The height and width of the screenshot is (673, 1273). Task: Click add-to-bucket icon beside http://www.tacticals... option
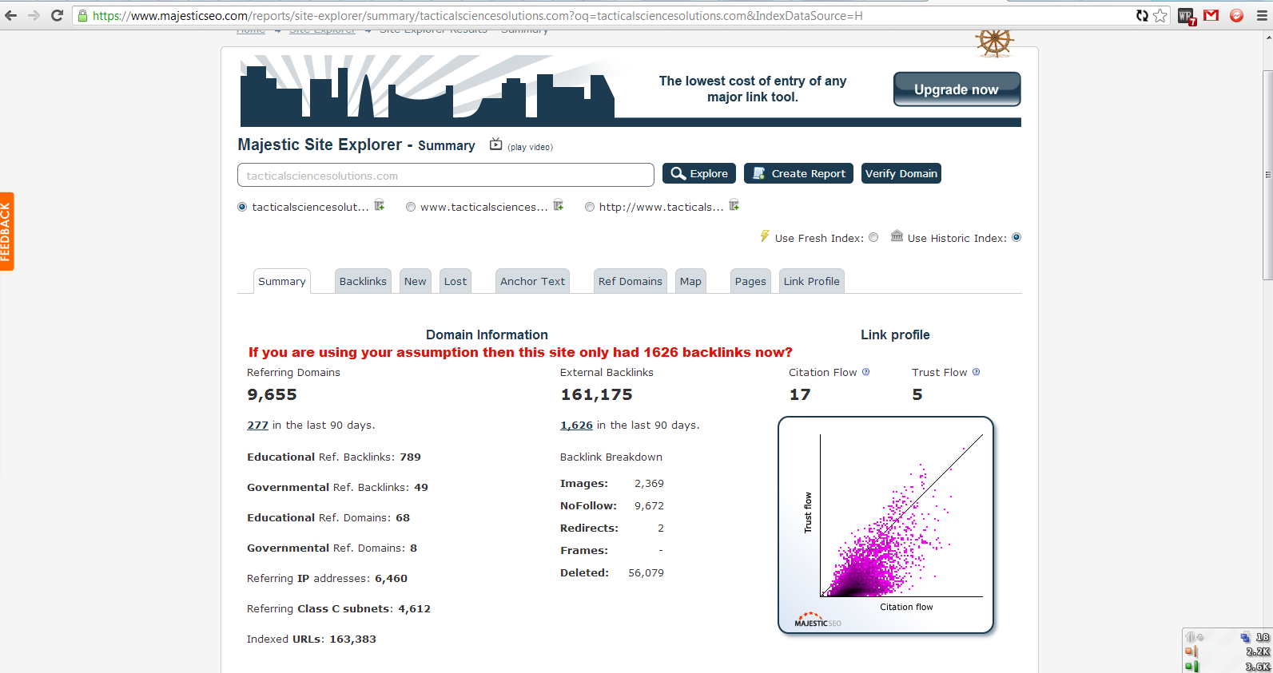click(x=734, y=206)
